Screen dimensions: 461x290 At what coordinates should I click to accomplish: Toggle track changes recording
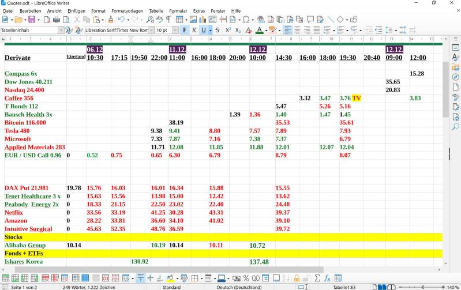[320, 20]
